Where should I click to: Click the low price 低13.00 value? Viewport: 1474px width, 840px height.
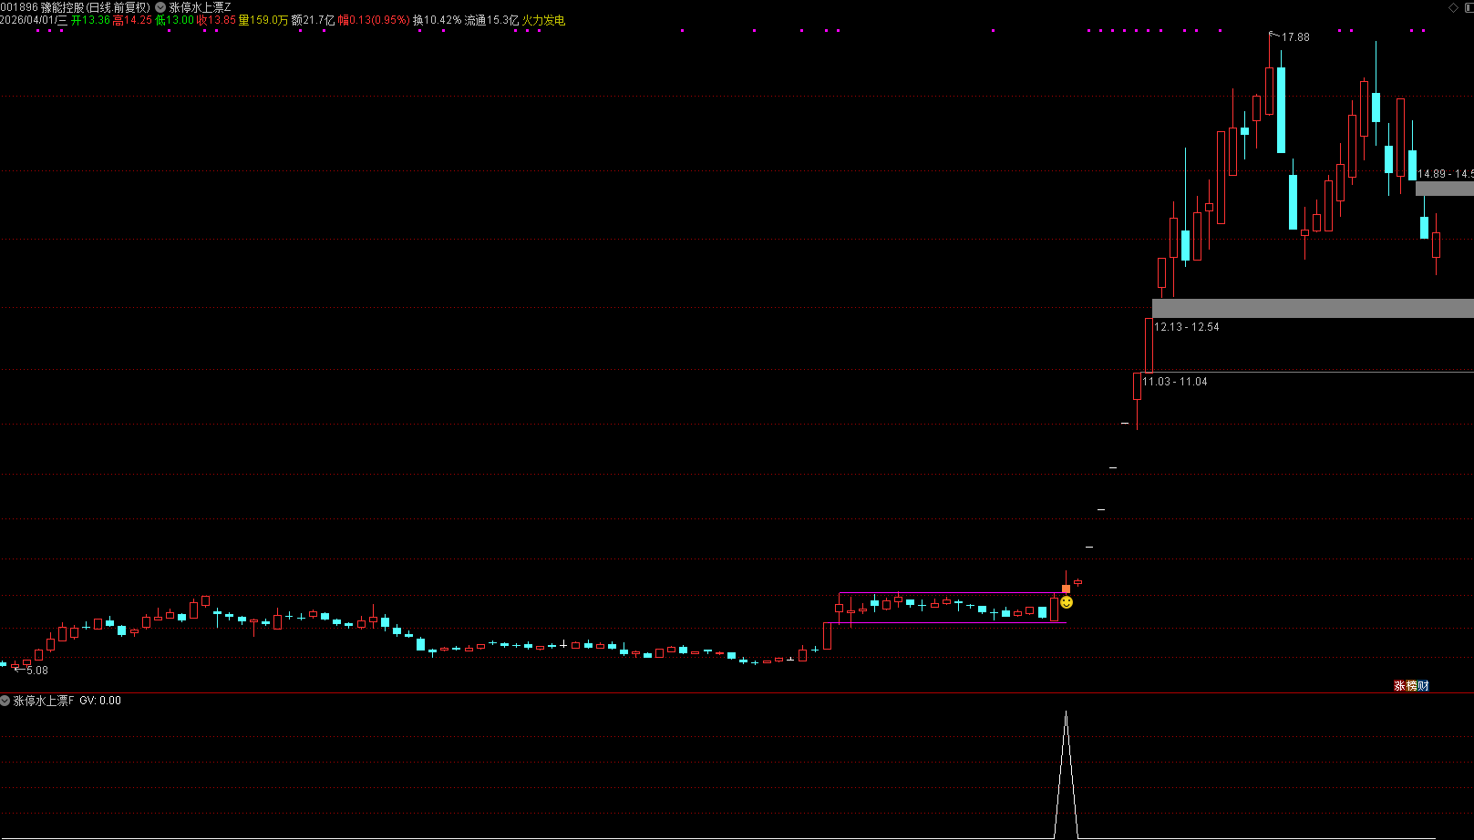175,20
